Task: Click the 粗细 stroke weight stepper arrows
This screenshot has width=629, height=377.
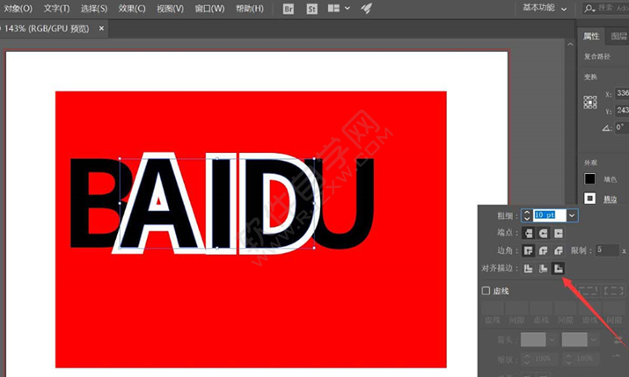Action: 527,215
